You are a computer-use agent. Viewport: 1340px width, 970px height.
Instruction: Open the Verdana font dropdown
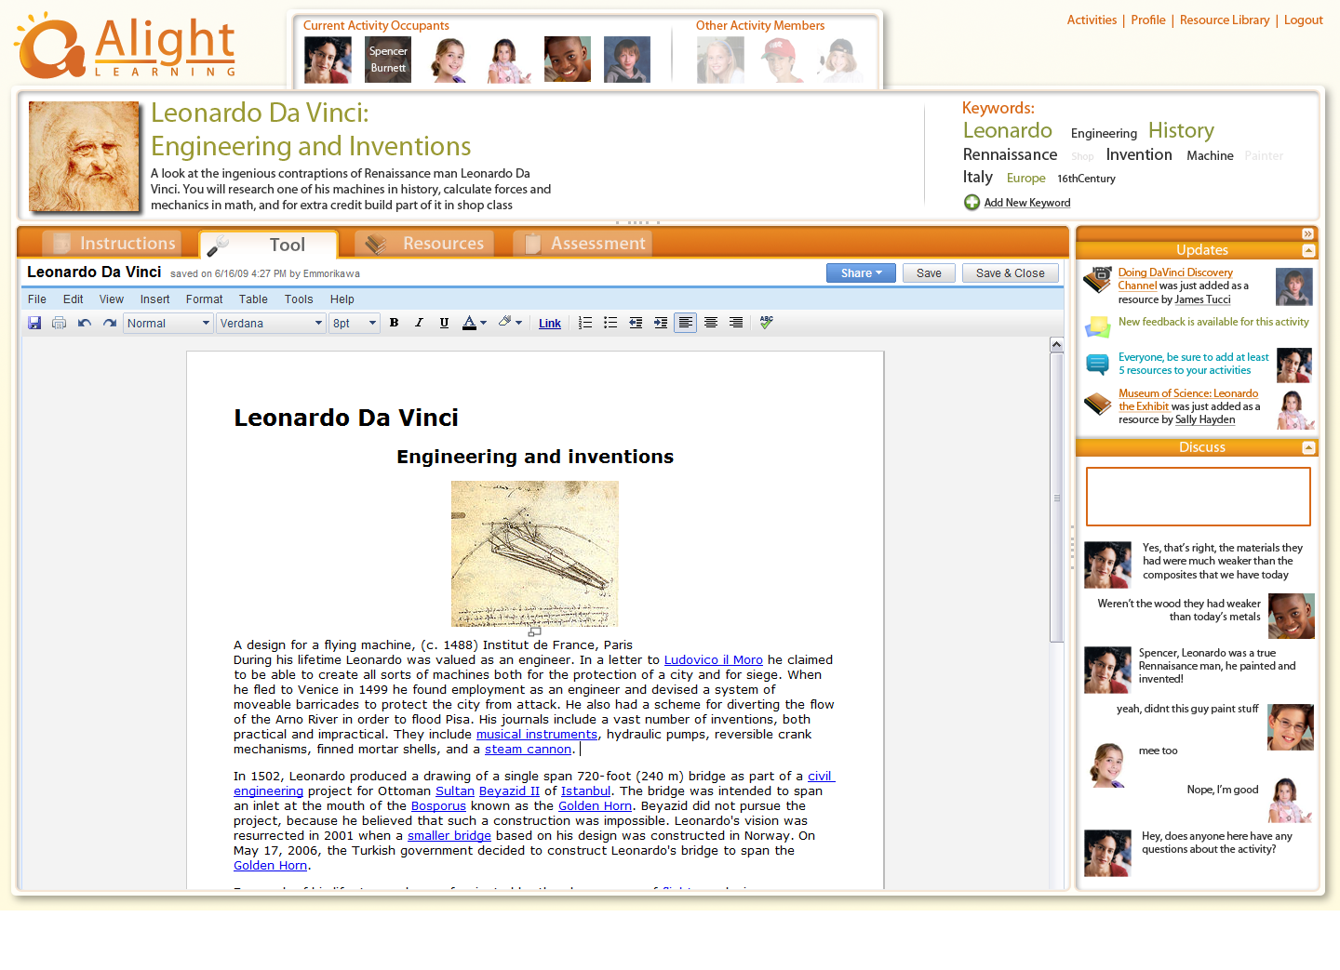pos(271,324)
